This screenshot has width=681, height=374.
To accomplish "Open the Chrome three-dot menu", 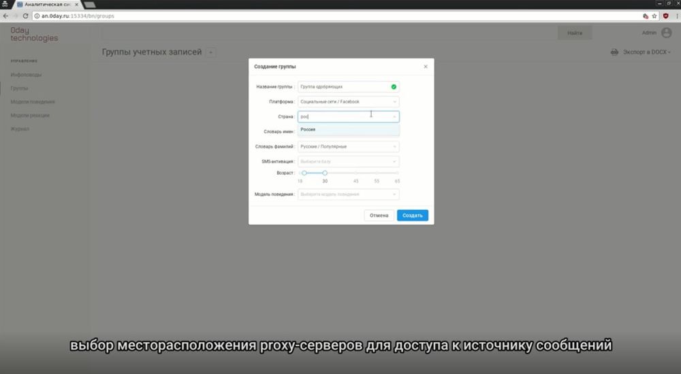I will (676, 15).
